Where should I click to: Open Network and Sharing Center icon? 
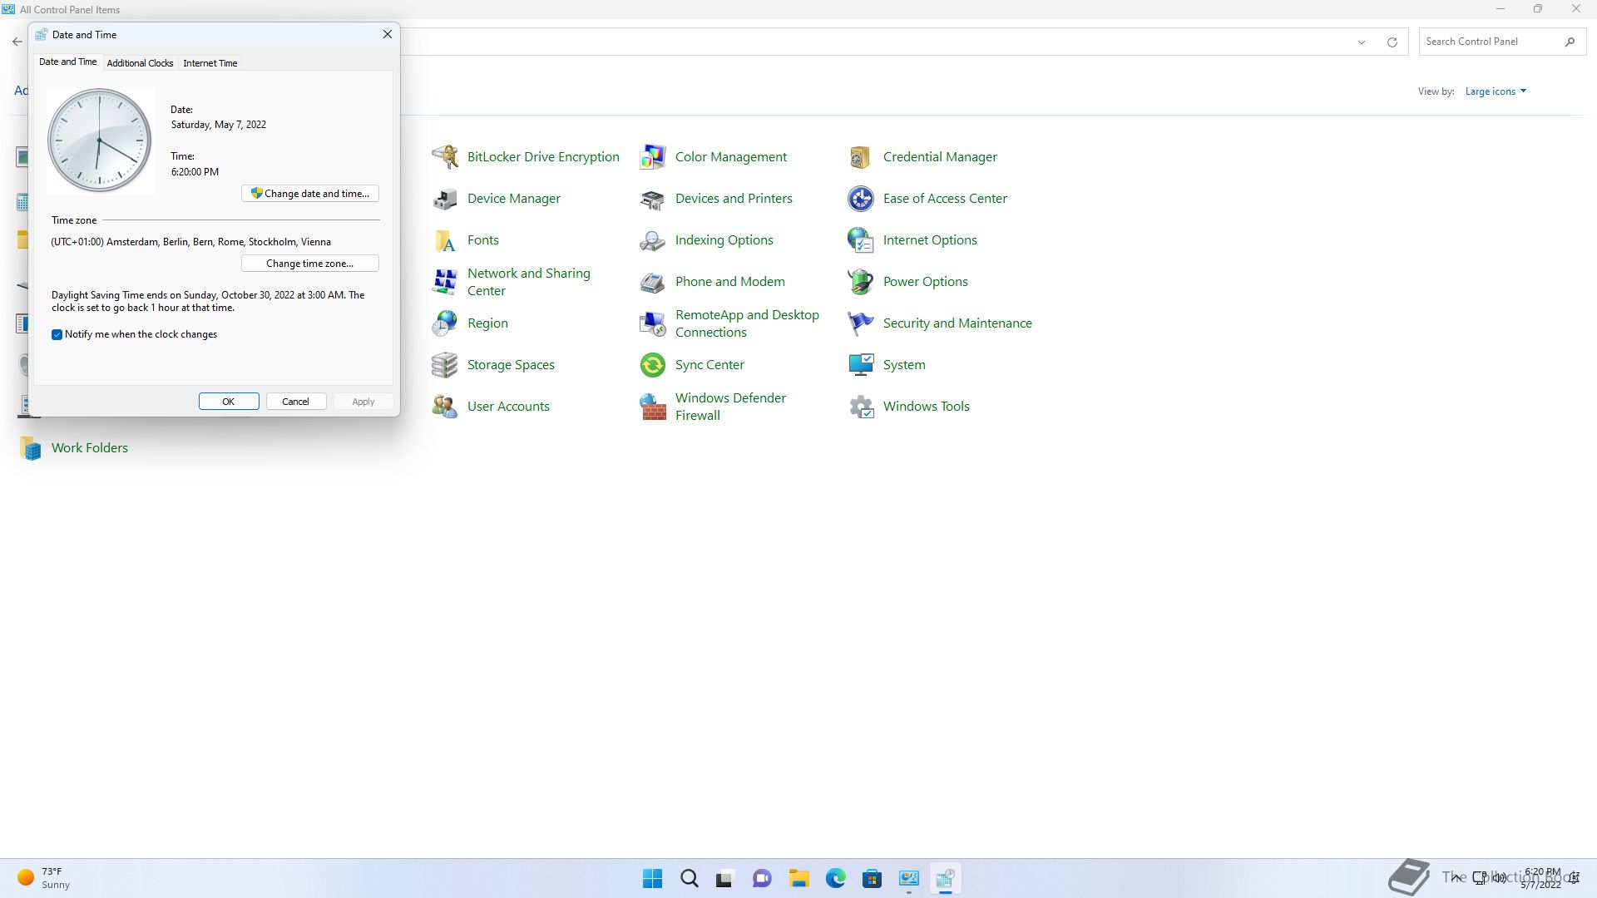click(x=445, y=282)
